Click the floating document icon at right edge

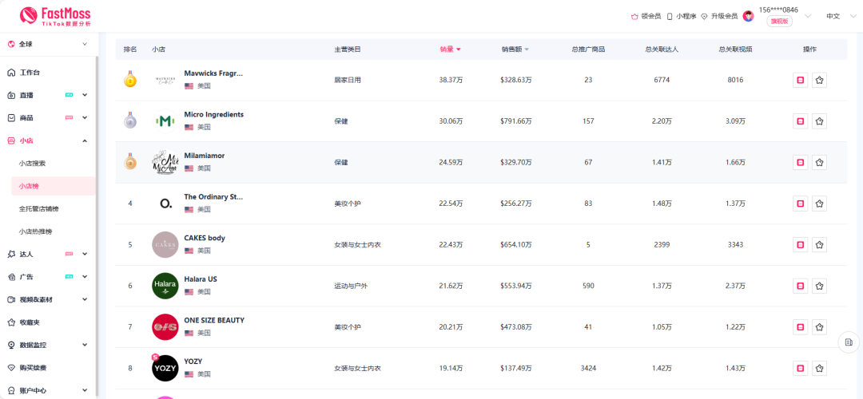pyautogui.click(x=849, y=342)
